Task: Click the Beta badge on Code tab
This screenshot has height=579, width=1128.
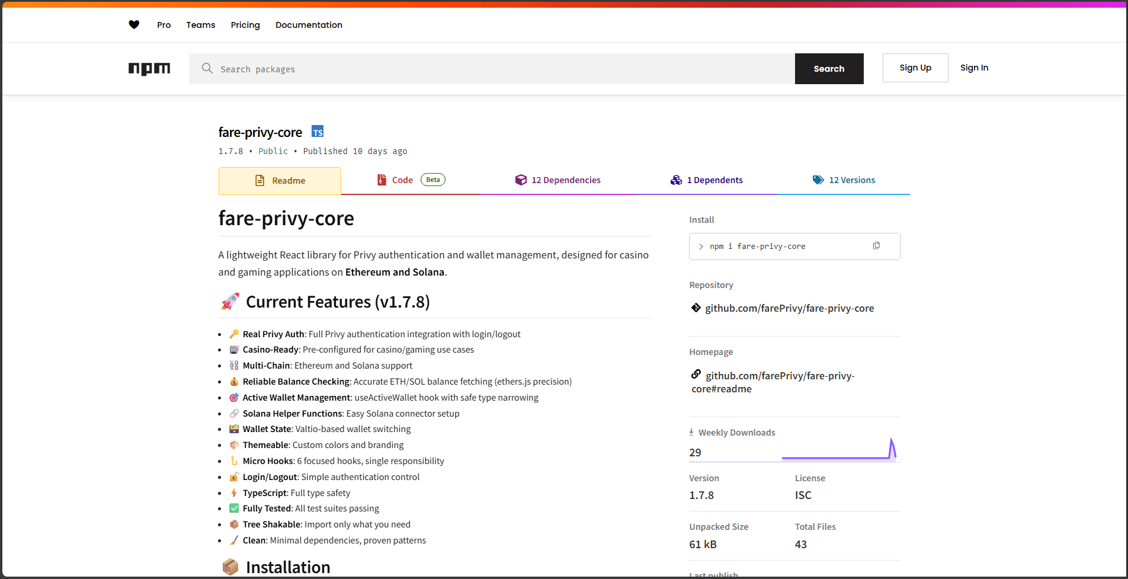Action: (433, 180)
